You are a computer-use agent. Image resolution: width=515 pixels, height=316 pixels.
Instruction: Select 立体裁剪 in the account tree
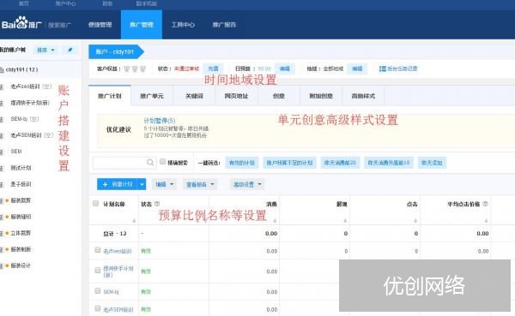pos(21,233)
